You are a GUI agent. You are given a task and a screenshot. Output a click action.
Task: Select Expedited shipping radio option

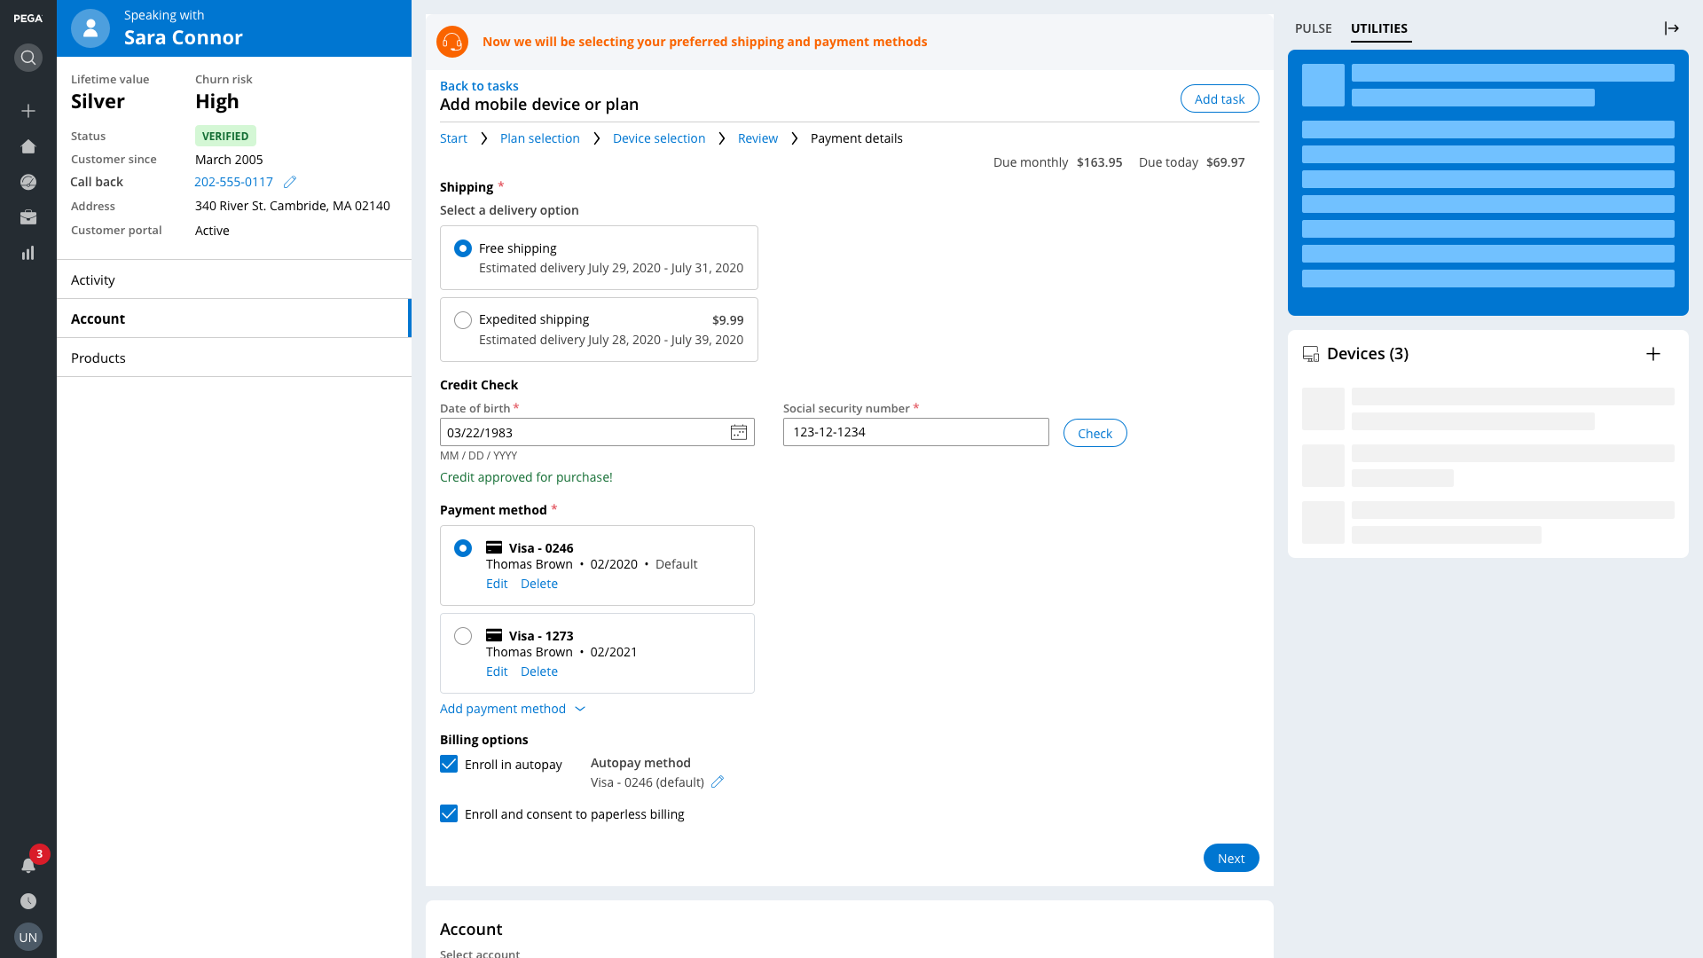tap(463, 320)
